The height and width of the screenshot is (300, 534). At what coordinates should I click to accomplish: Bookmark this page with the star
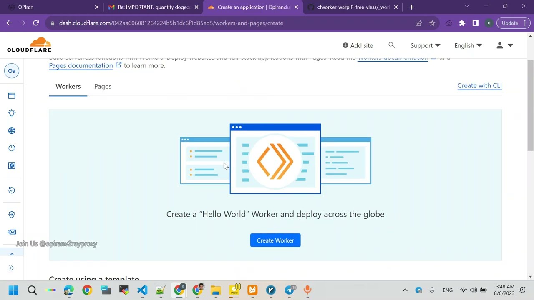tap(432, 23)
